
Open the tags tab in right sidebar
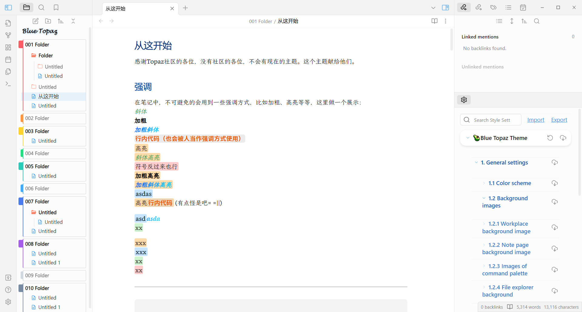click(x=493, y=8)
